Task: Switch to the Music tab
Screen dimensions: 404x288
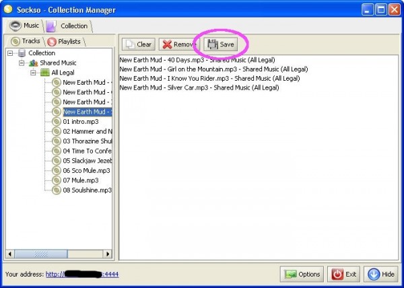Action: coord(24,26)
